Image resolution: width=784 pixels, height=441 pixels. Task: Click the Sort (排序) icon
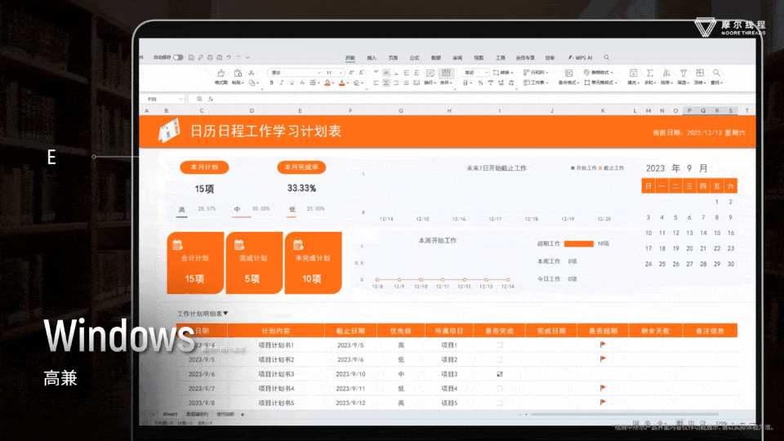666,73
